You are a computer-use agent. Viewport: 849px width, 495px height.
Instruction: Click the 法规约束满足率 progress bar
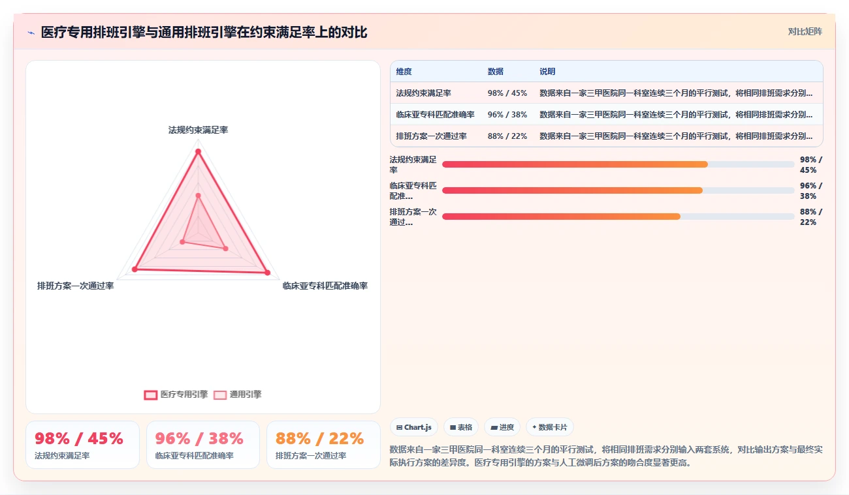click(618, 164)
